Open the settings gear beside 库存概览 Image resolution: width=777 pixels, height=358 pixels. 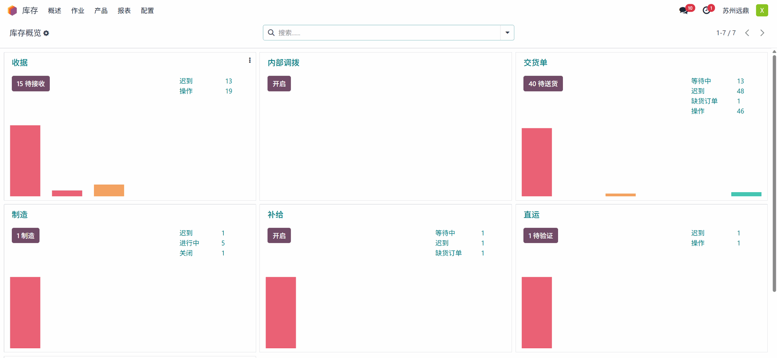click(x=46, y=33)
